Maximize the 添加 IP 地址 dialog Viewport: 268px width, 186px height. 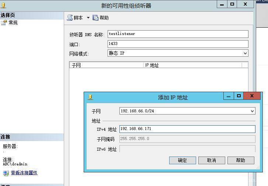[239, 96]
